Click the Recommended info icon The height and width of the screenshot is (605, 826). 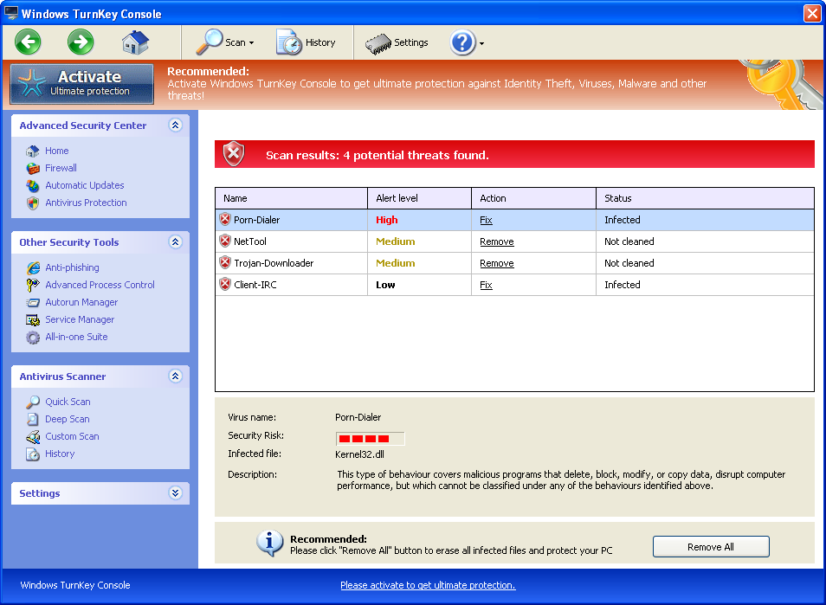click(x=270, y=544)
